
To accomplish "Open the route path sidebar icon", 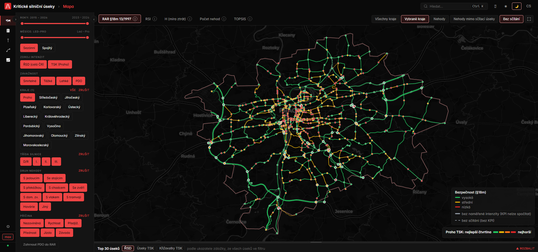I will (x=8, y=50).
